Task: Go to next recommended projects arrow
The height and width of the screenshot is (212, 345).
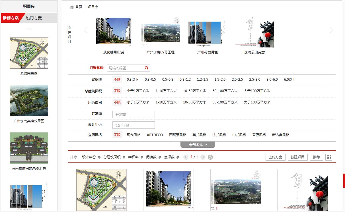Action: coord(331,30)
